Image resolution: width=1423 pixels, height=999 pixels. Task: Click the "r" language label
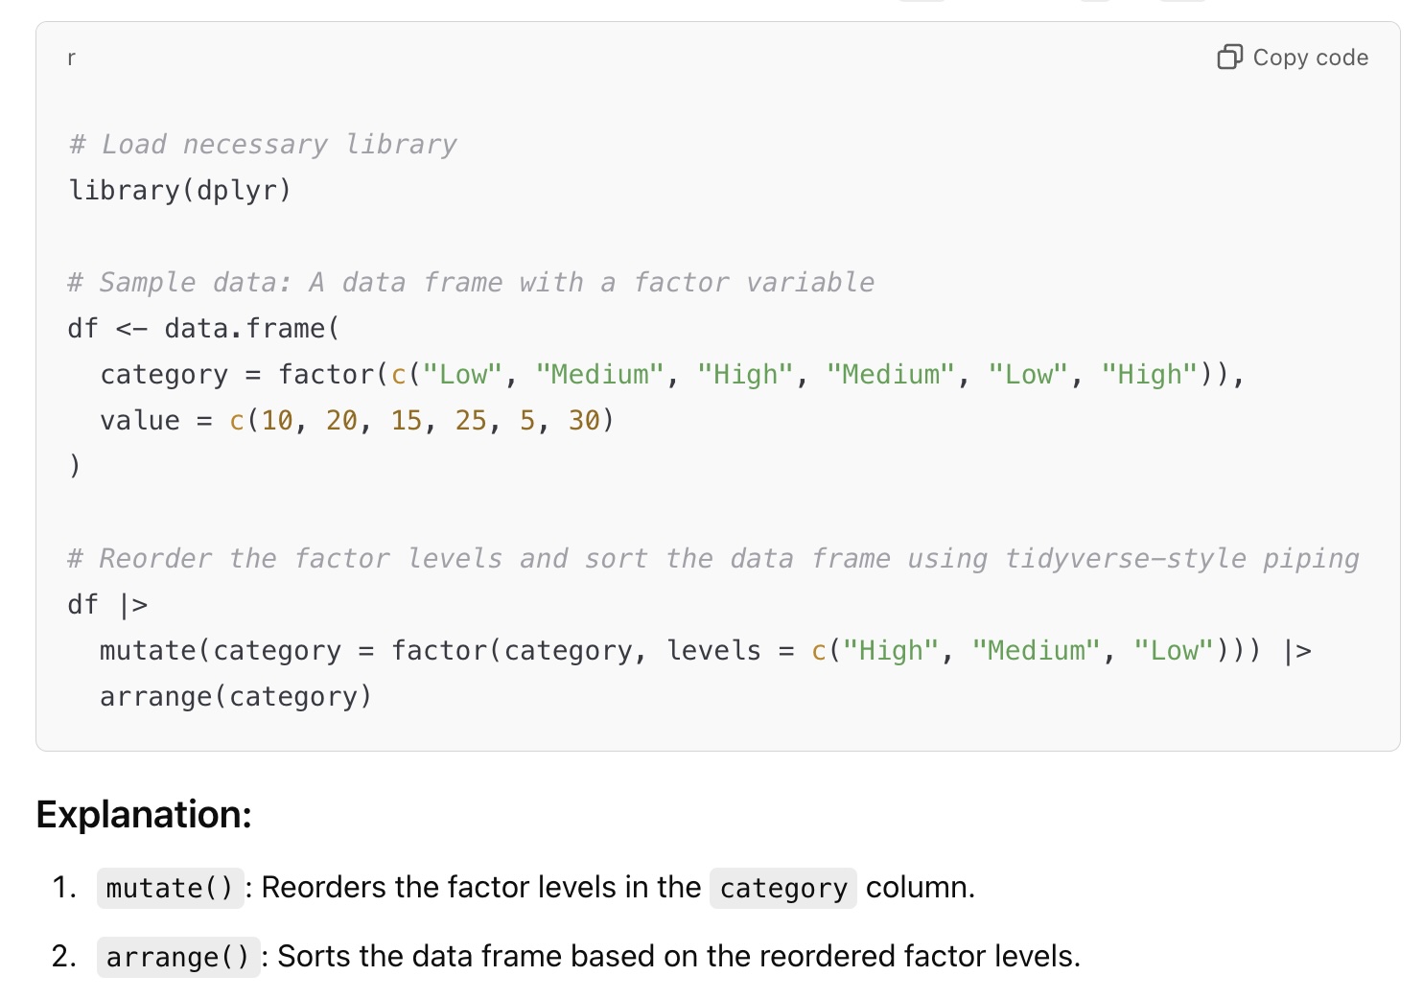click(71, 58)
